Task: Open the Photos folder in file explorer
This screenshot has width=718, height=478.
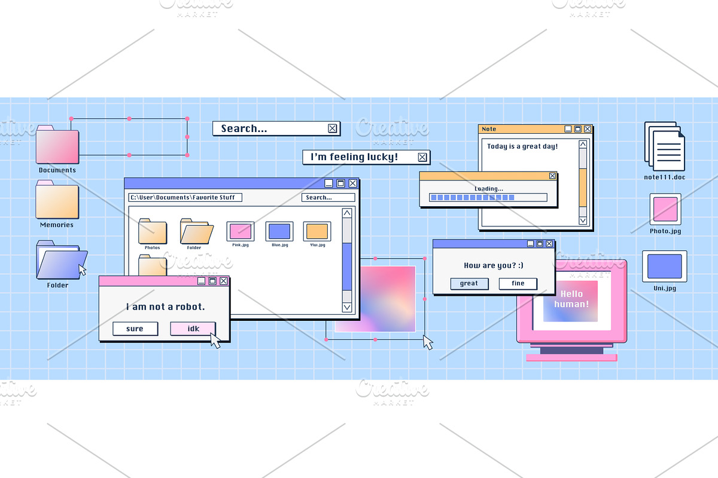Action: tap(153, 231)
